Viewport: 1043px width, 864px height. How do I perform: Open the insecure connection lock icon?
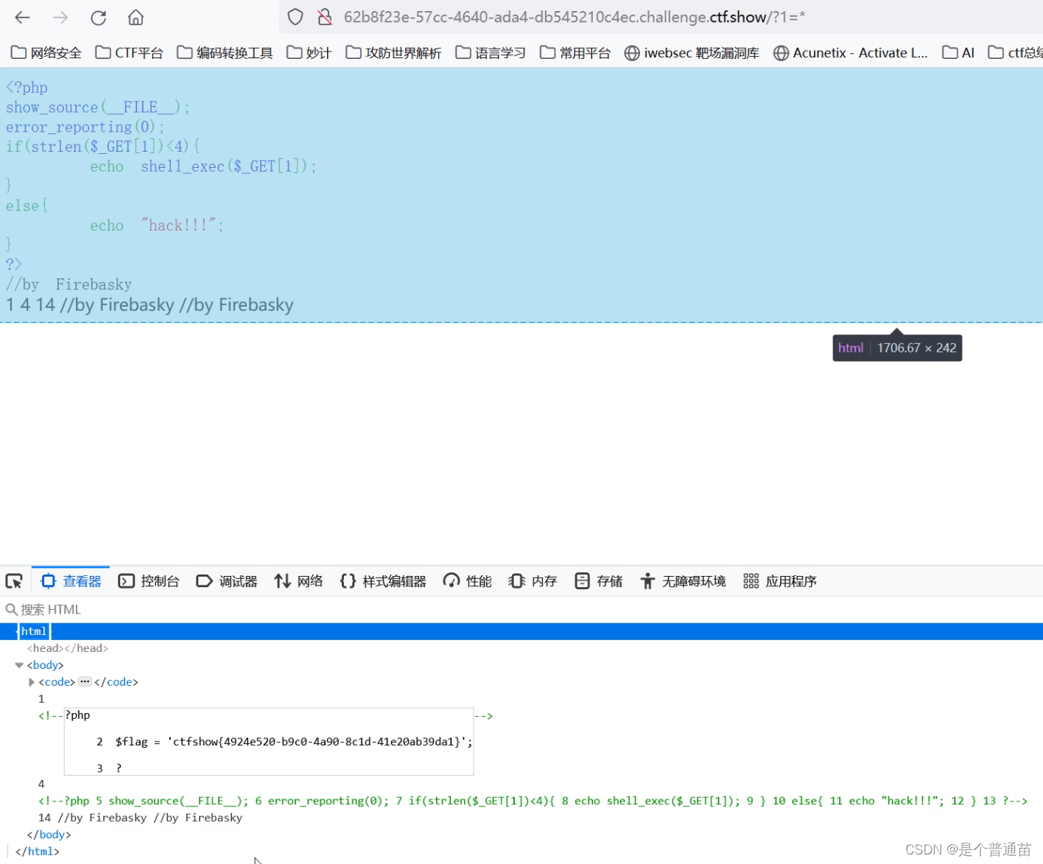tap(324, 17)
